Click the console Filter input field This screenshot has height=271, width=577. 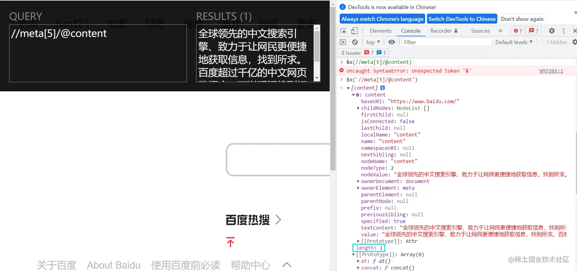(x=447, y=42)
